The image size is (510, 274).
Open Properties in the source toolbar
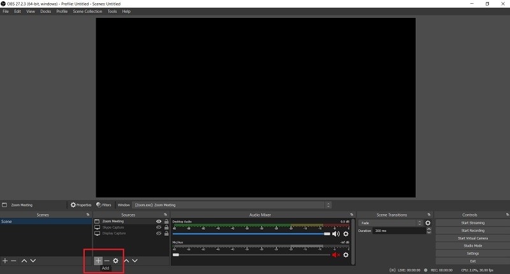point(81,205)
